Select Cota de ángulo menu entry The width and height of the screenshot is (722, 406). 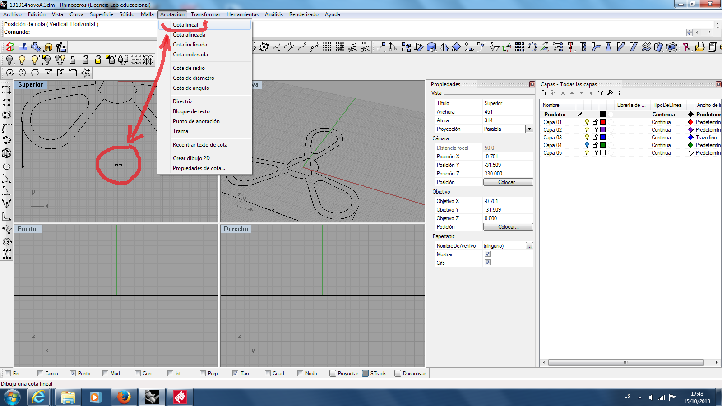point(191,88)
